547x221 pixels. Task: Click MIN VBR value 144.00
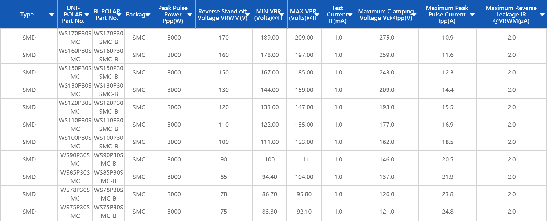coord(270,90)
